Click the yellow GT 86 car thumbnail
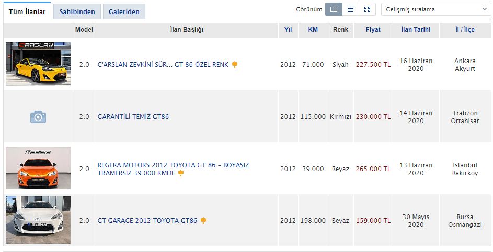The image size is (493, 252). pos(38,64)
